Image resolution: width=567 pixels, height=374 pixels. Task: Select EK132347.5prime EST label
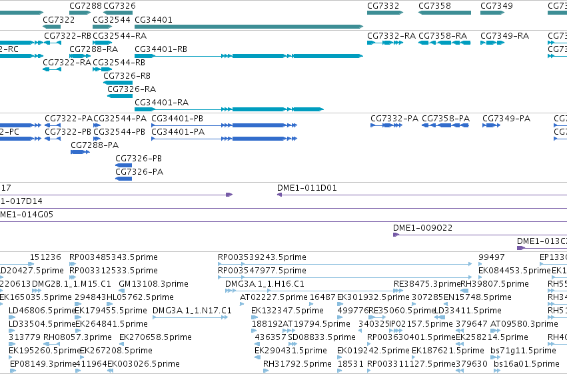287,311
